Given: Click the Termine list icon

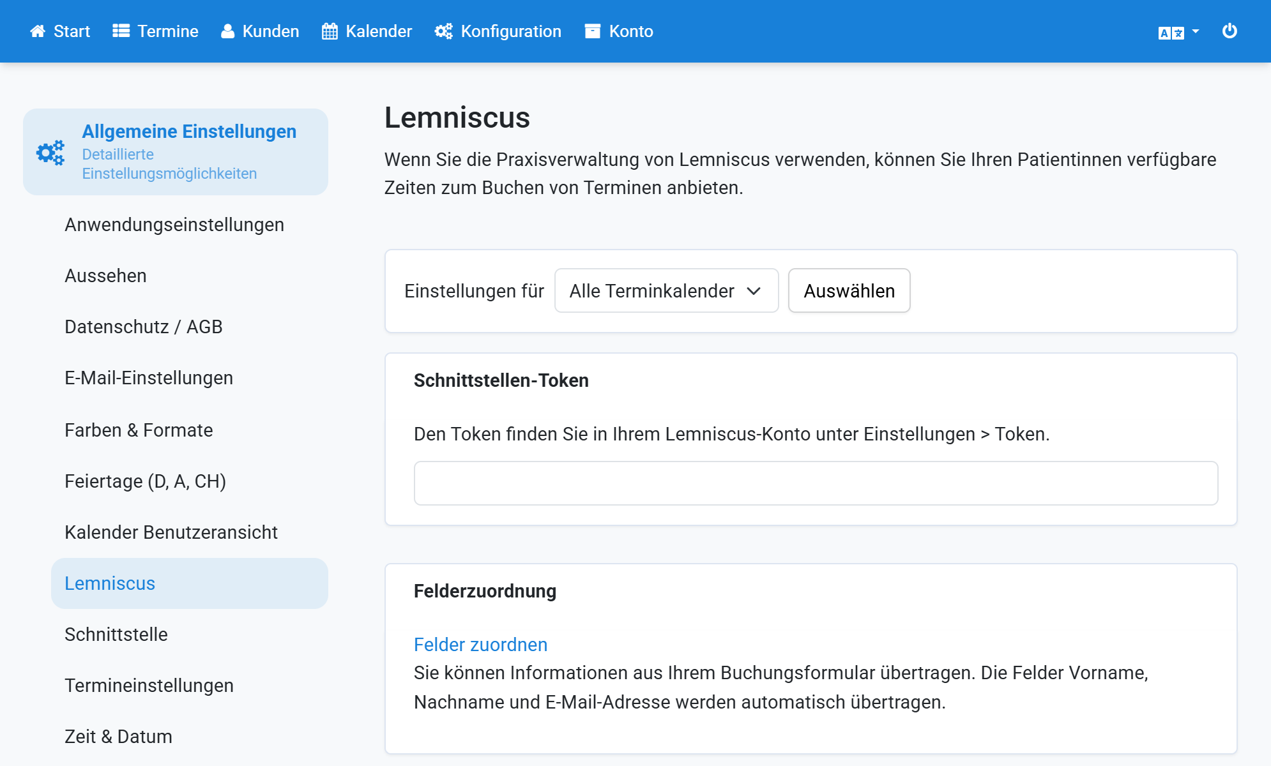Looking at the screenshot, I should pos(121,31).
